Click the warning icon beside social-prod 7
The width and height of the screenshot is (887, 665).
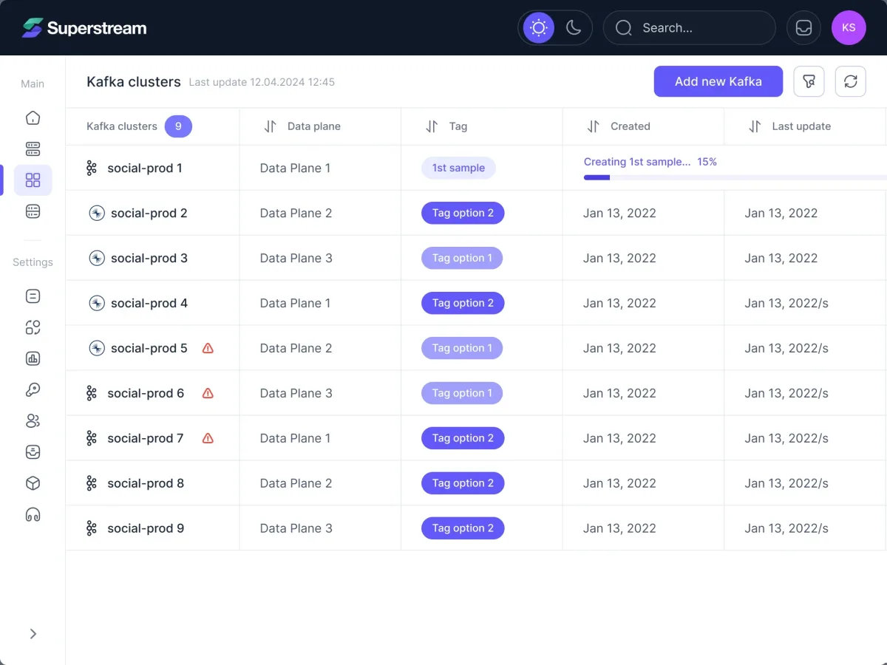click(208, 438)
